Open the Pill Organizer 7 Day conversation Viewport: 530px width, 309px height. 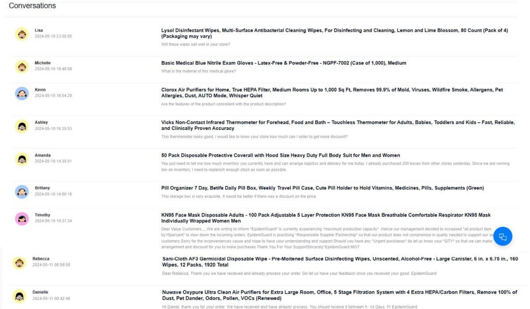pos(322,188)
